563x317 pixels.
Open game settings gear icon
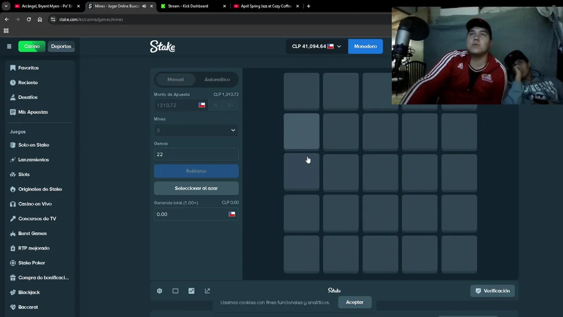(160, 291)
